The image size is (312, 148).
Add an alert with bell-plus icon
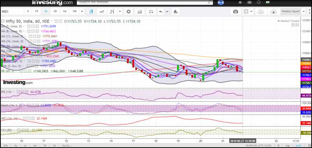tap(175, 12)
